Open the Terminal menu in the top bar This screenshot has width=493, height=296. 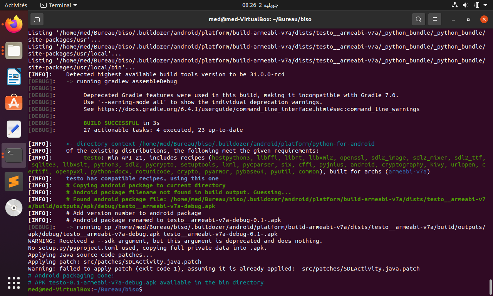pyautogui.click(x=58, y=5)
